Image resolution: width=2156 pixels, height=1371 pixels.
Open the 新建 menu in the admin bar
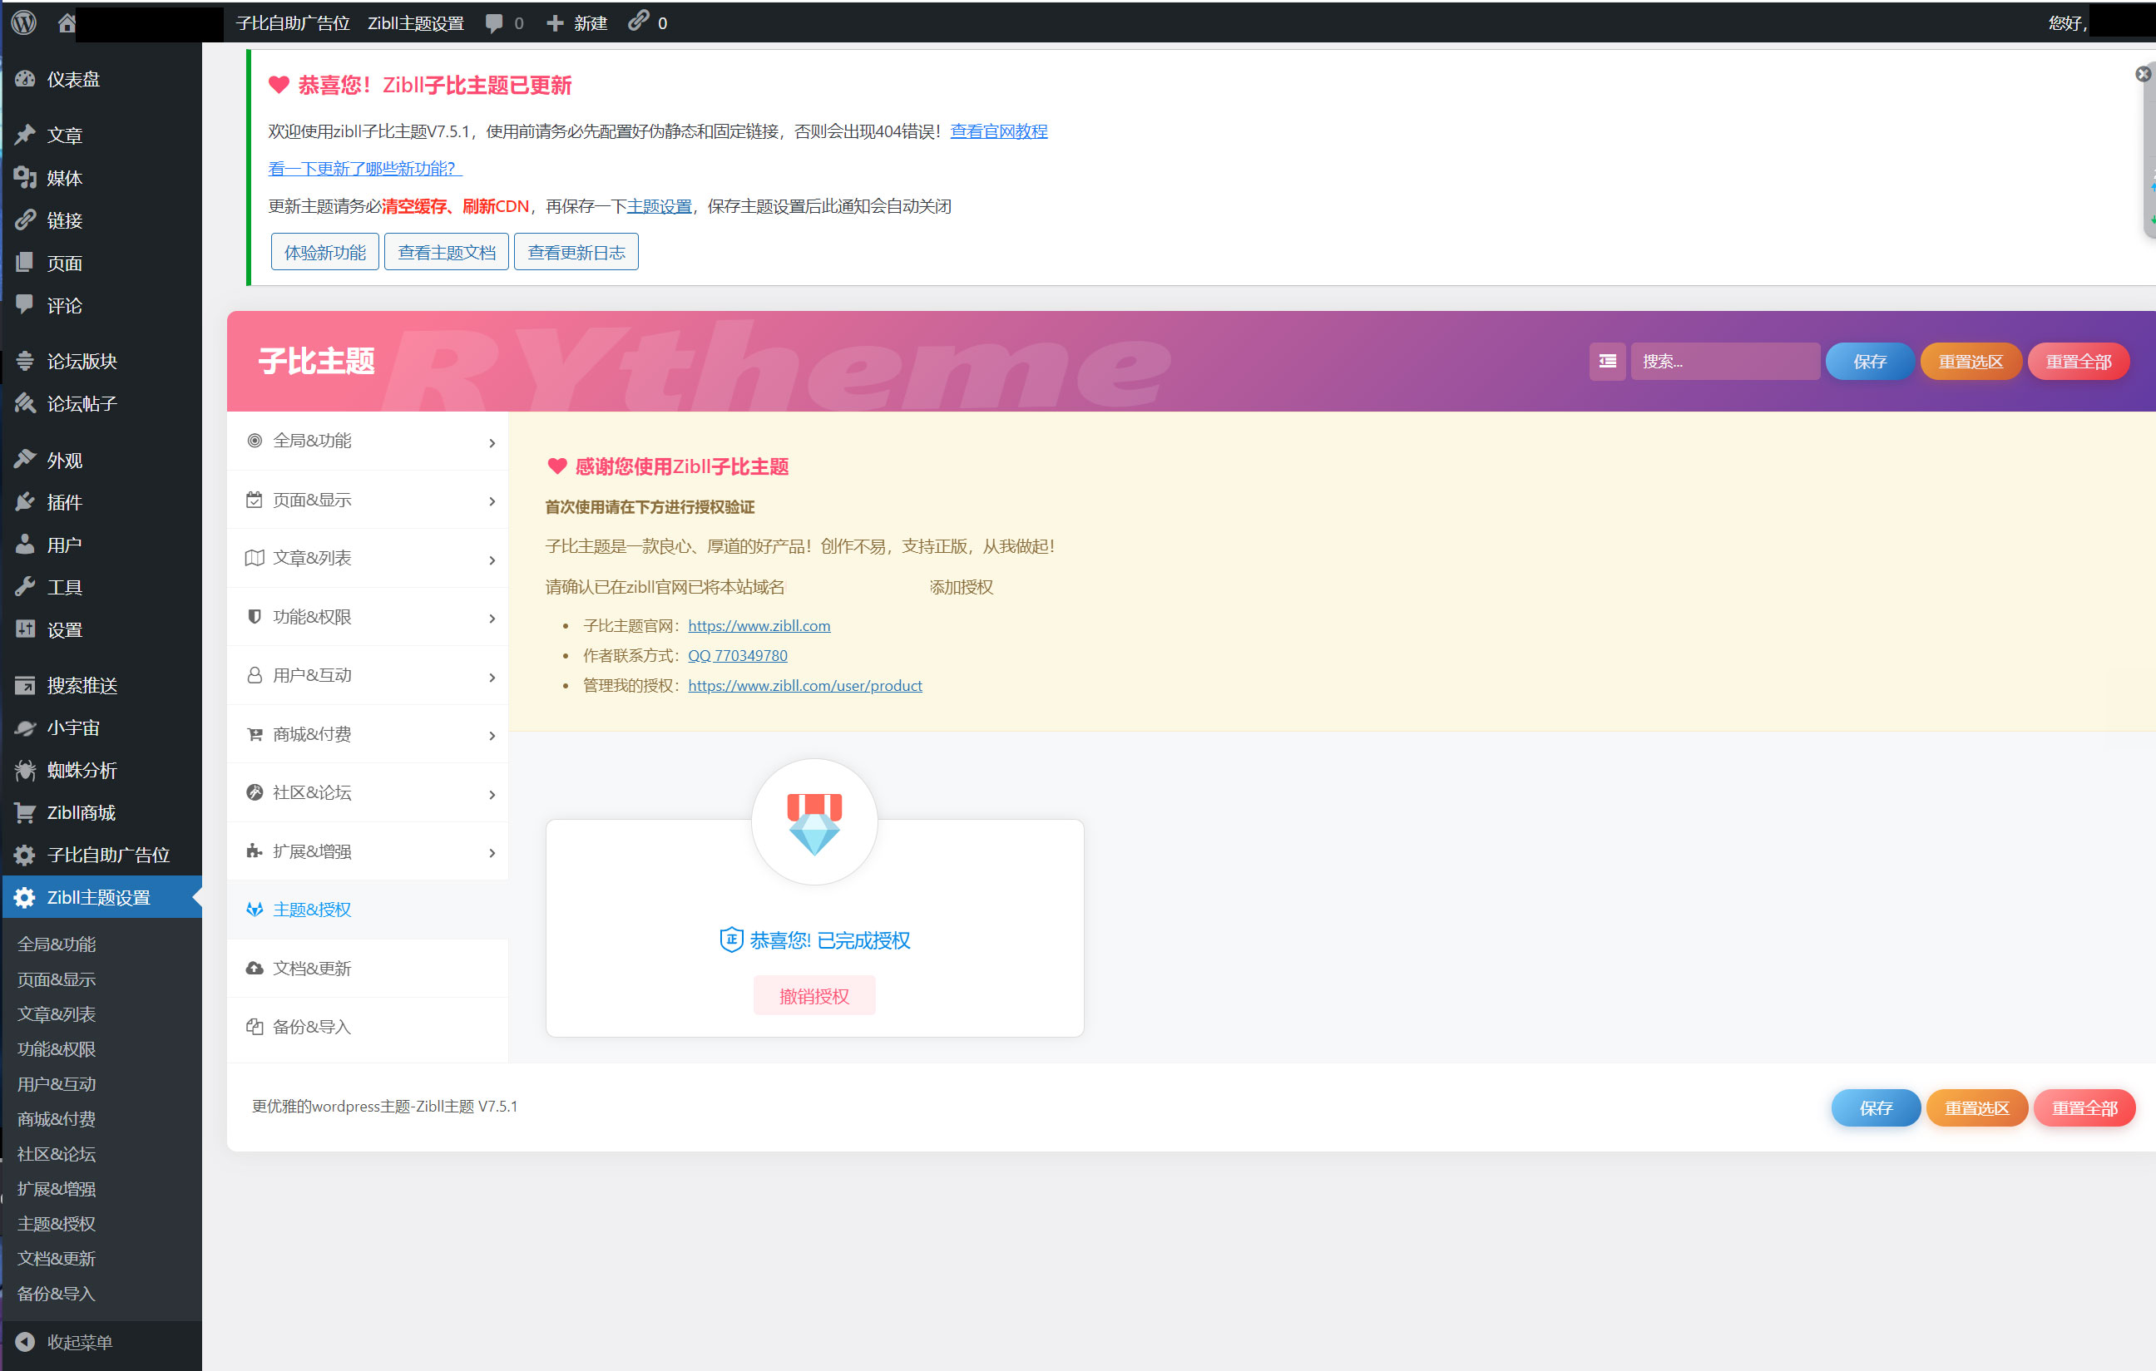click(576, 22)
